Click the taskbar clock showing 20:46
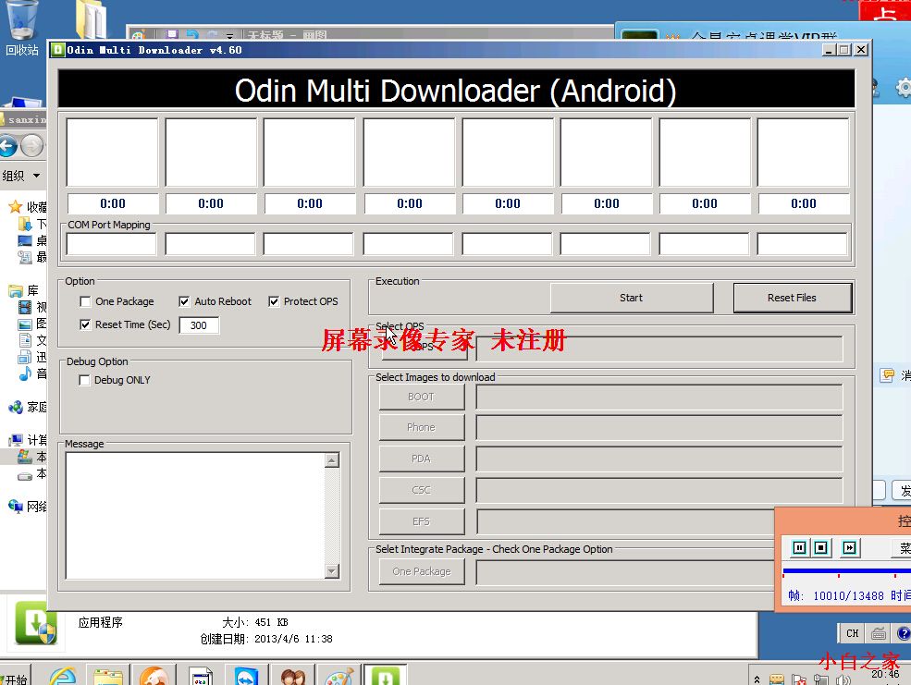 pos(885,674)
